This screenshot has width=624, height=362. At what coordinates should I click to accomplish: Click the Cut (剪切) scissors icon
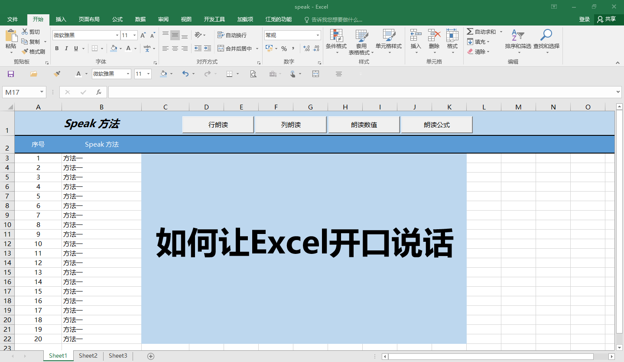(25, 32)
